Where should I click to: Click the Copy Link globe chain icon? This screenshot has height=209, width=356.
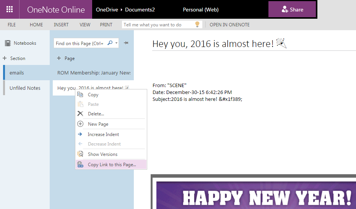(x=80, y=164)
